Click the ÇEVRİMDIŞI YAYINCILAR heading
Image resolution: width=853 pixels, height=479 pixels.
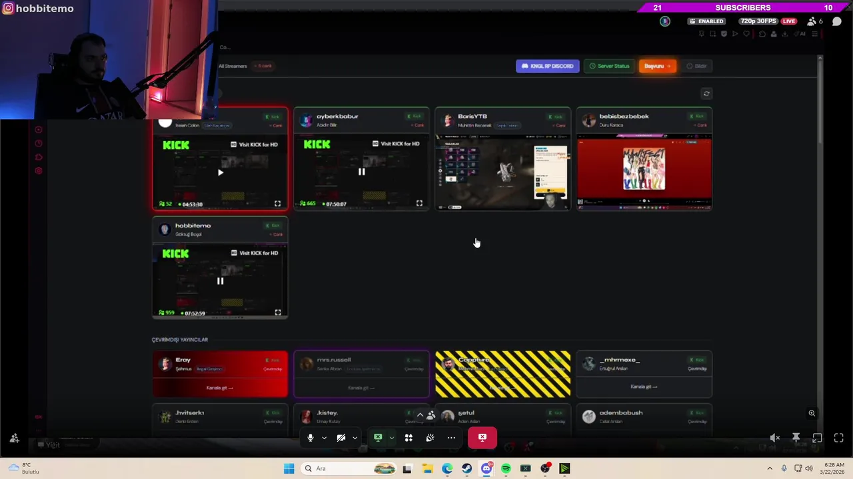pos(180,340)
